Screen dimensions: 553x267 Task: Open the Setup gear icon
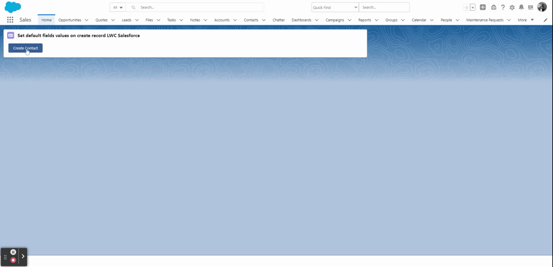pos(512,7)
